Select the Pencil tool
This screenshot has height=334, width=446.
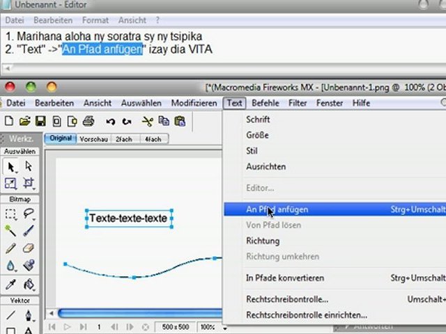11,248
